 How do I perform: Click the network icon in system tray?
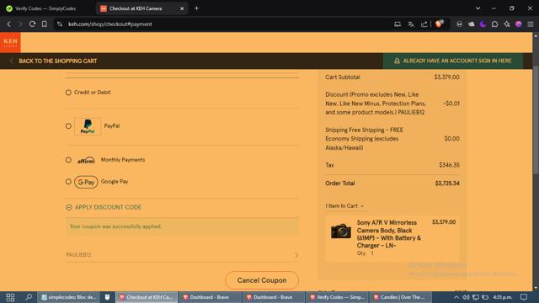(x=475, y=297)
